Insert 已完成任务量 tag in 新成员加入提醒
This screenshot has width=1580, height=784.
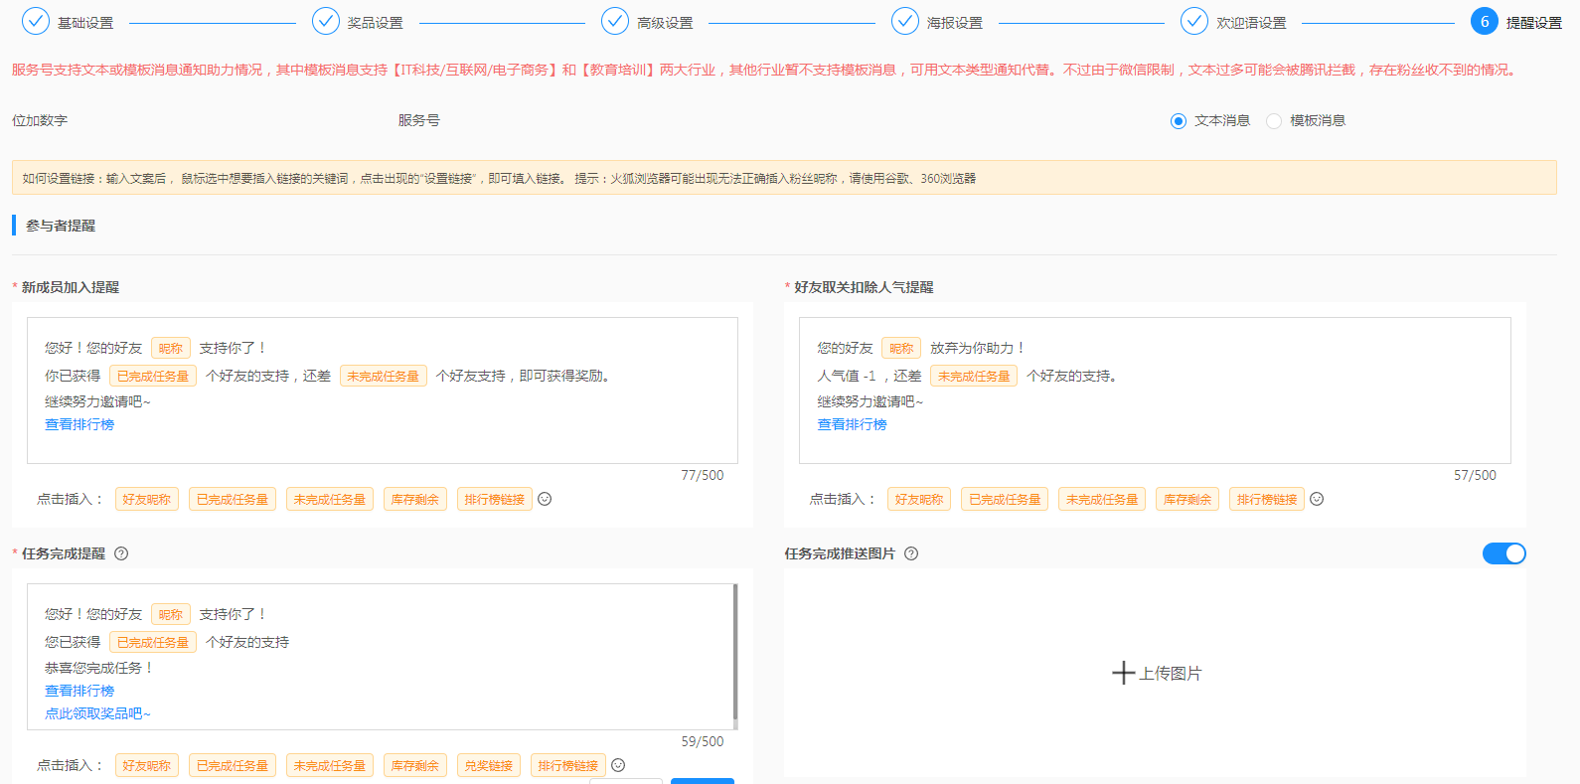(x=233, y=499)
